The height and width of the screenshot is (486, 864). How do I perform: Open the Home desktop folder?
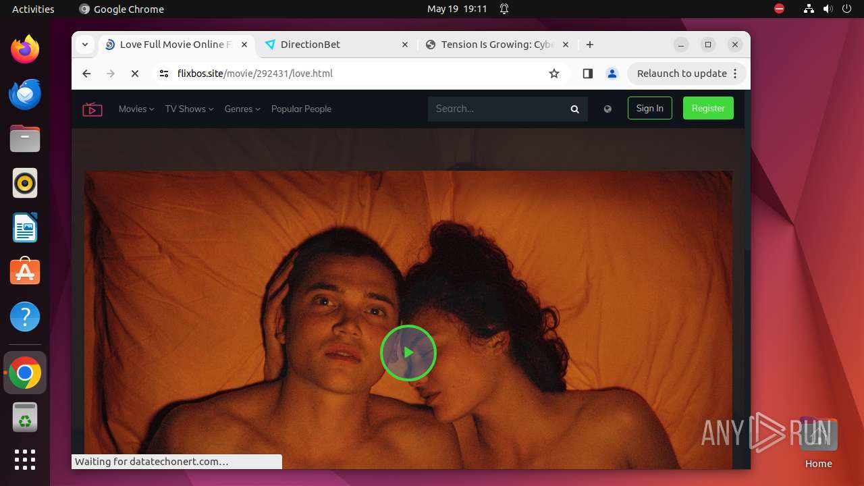click(818, 442)
